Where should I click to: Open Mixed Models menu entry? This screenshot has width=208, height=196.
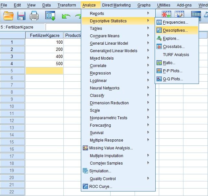[x=118, y=58]
